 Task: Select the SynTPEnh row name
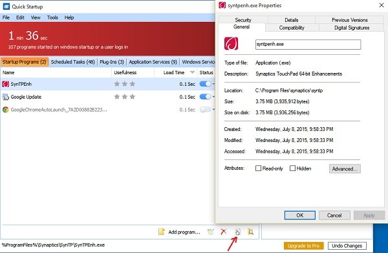coord(21,84)
